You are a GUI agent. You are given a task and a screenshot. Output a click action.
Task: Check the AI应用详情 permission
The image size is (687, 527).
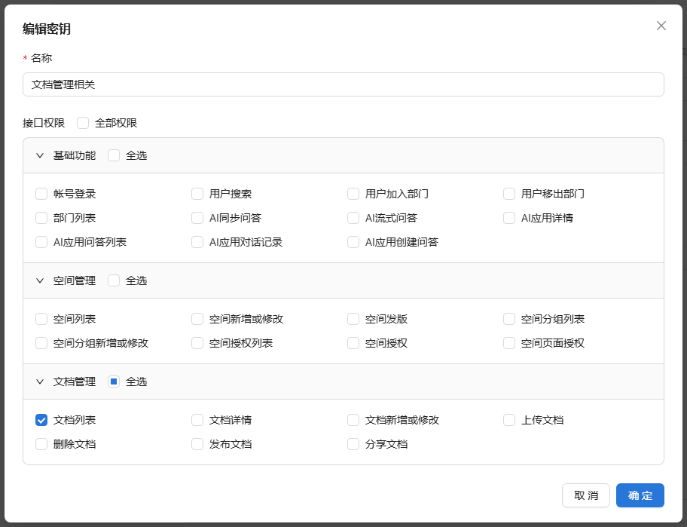509,218
